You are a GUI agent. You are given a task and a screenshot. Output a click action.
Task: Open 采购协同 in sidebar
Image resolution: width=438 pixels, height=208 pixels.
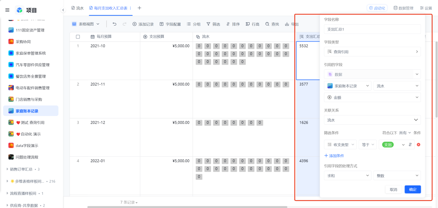pos(31,41)
